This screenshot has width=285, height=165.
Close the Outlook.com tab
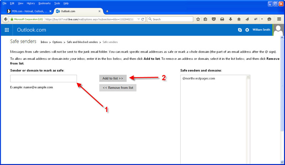click(99, 11)
